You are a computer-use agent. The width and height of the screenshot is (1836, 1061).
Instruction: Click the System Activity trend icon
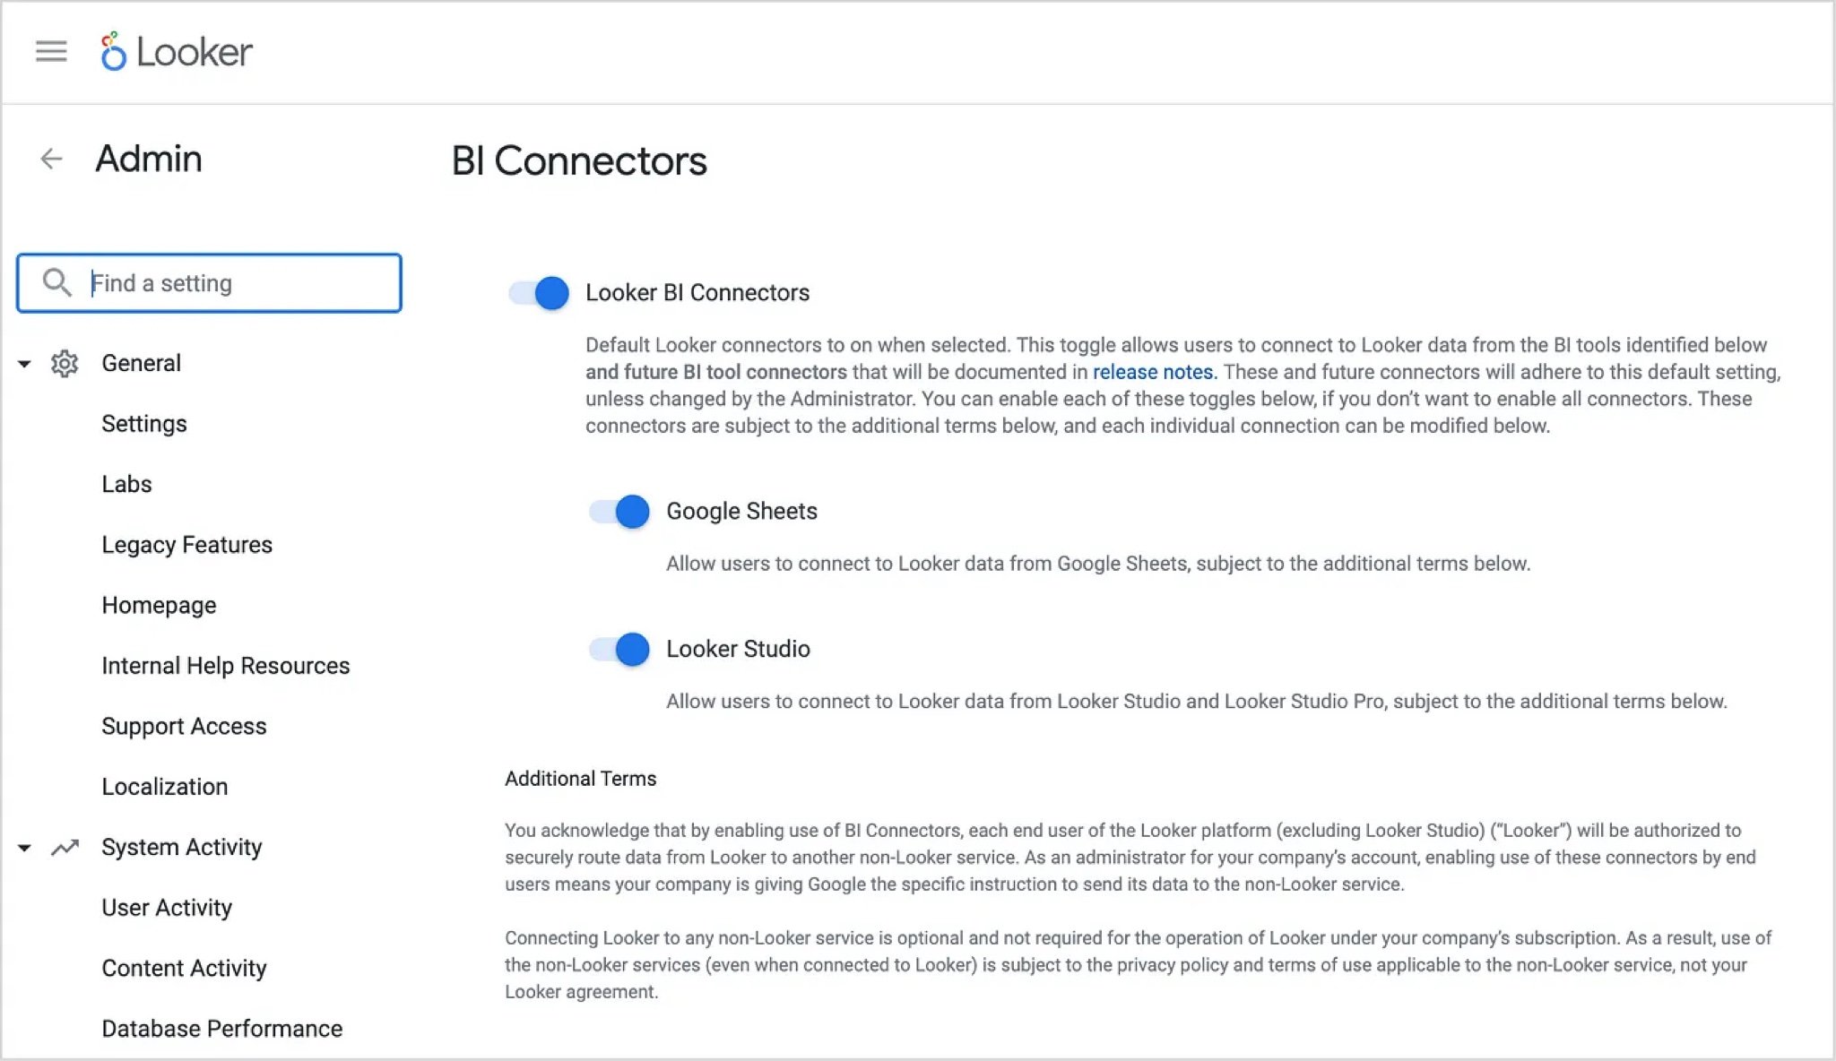[65, 848]
